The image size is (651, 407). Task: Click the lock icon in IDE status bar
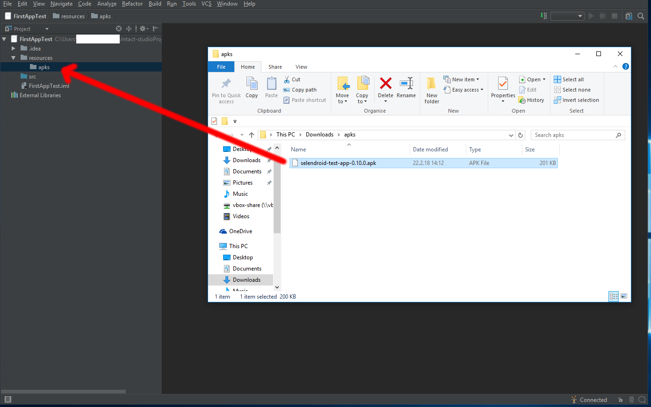(620, 400)
